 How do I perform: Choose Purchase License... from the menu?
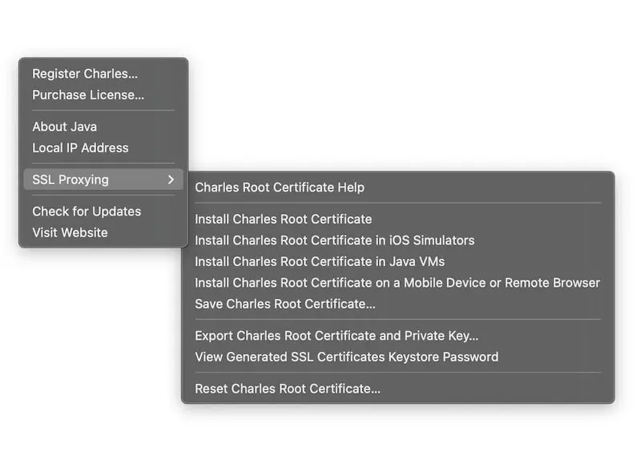[88, 95]
